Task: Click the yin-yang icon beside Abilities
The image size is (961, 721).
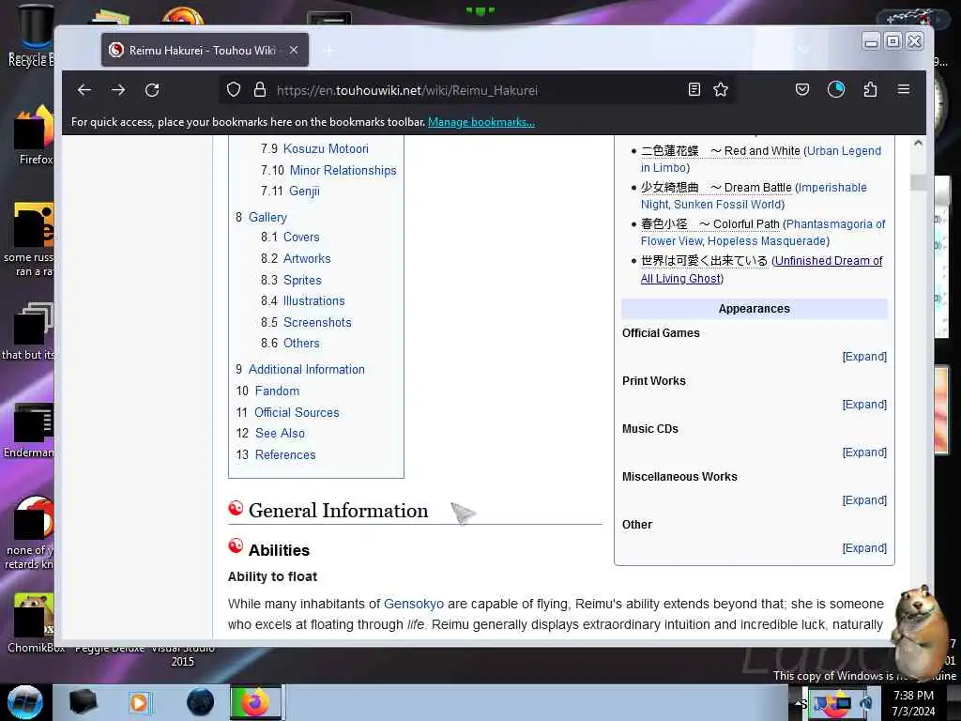Action: (x=236, y=545)
